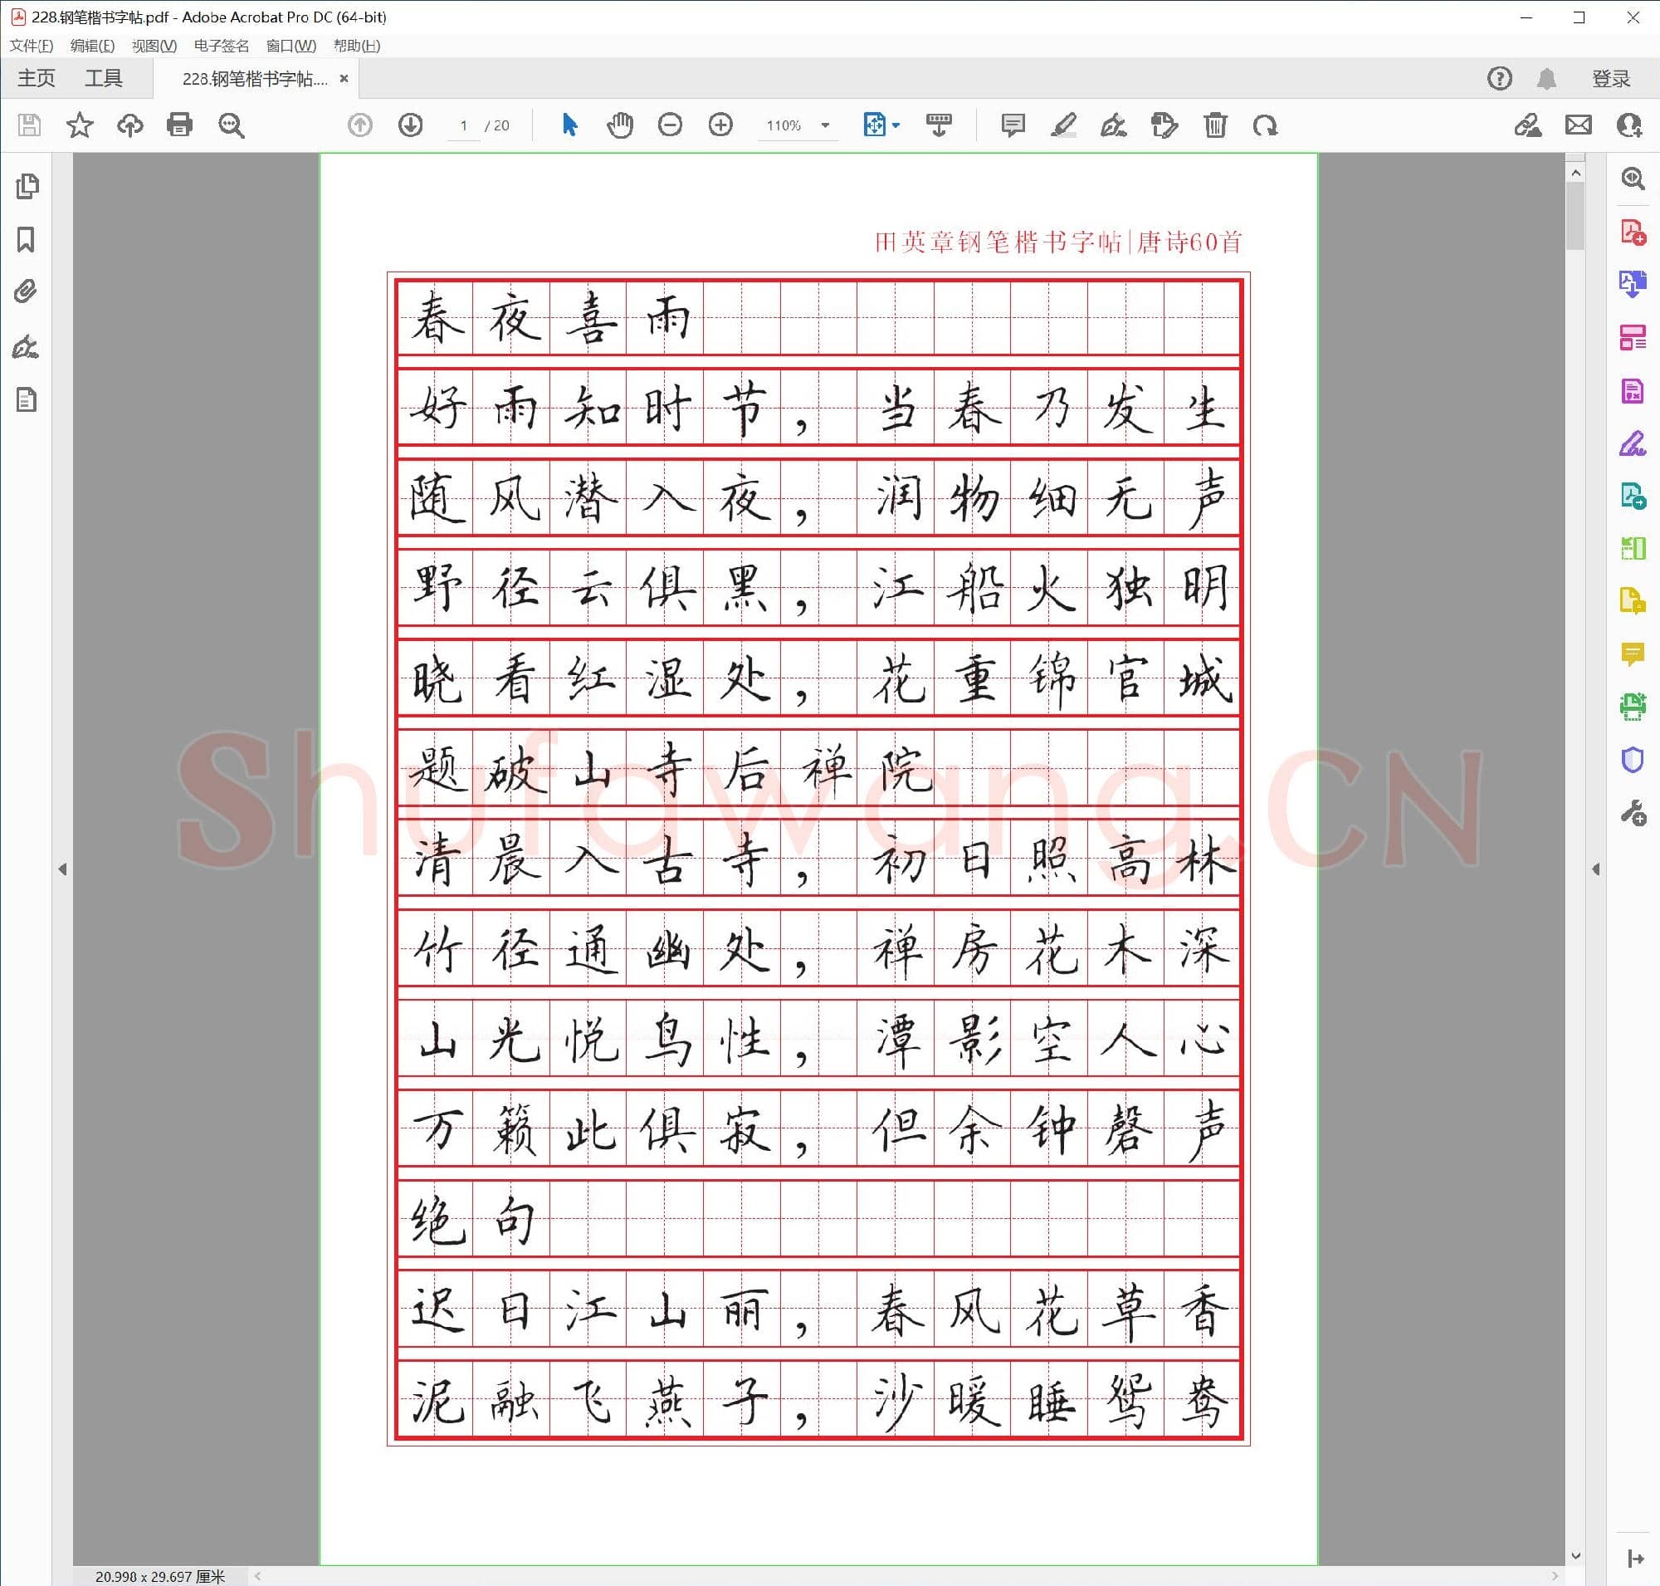This screenshot has width=1660, height=1586.
Task: Expand the fit page options dropdown
Action: click(x=896, y=125)
